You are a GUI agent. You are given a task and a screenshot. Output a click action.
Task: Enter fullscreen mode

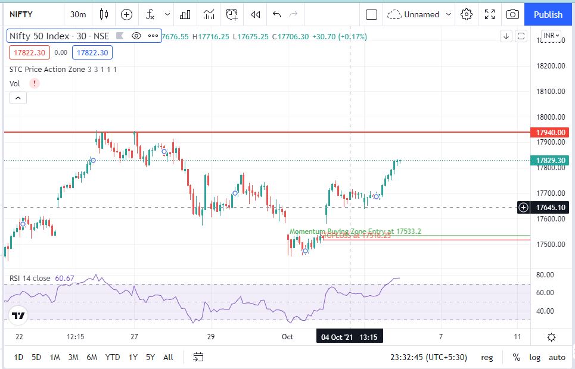pos(490,14)
